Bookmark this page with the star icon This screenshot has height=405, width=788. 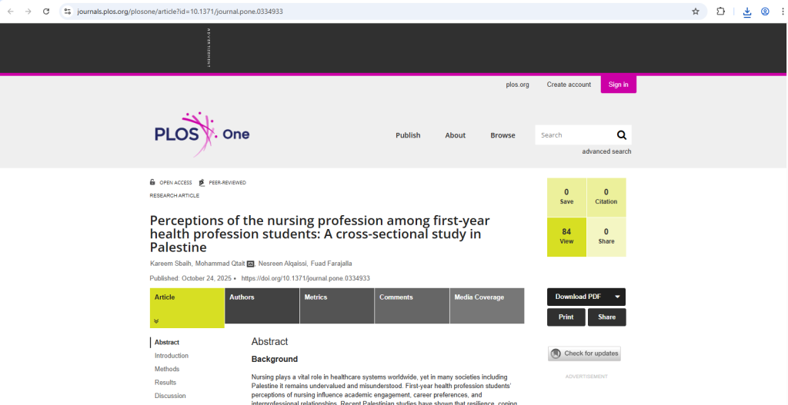coord(695,12)
